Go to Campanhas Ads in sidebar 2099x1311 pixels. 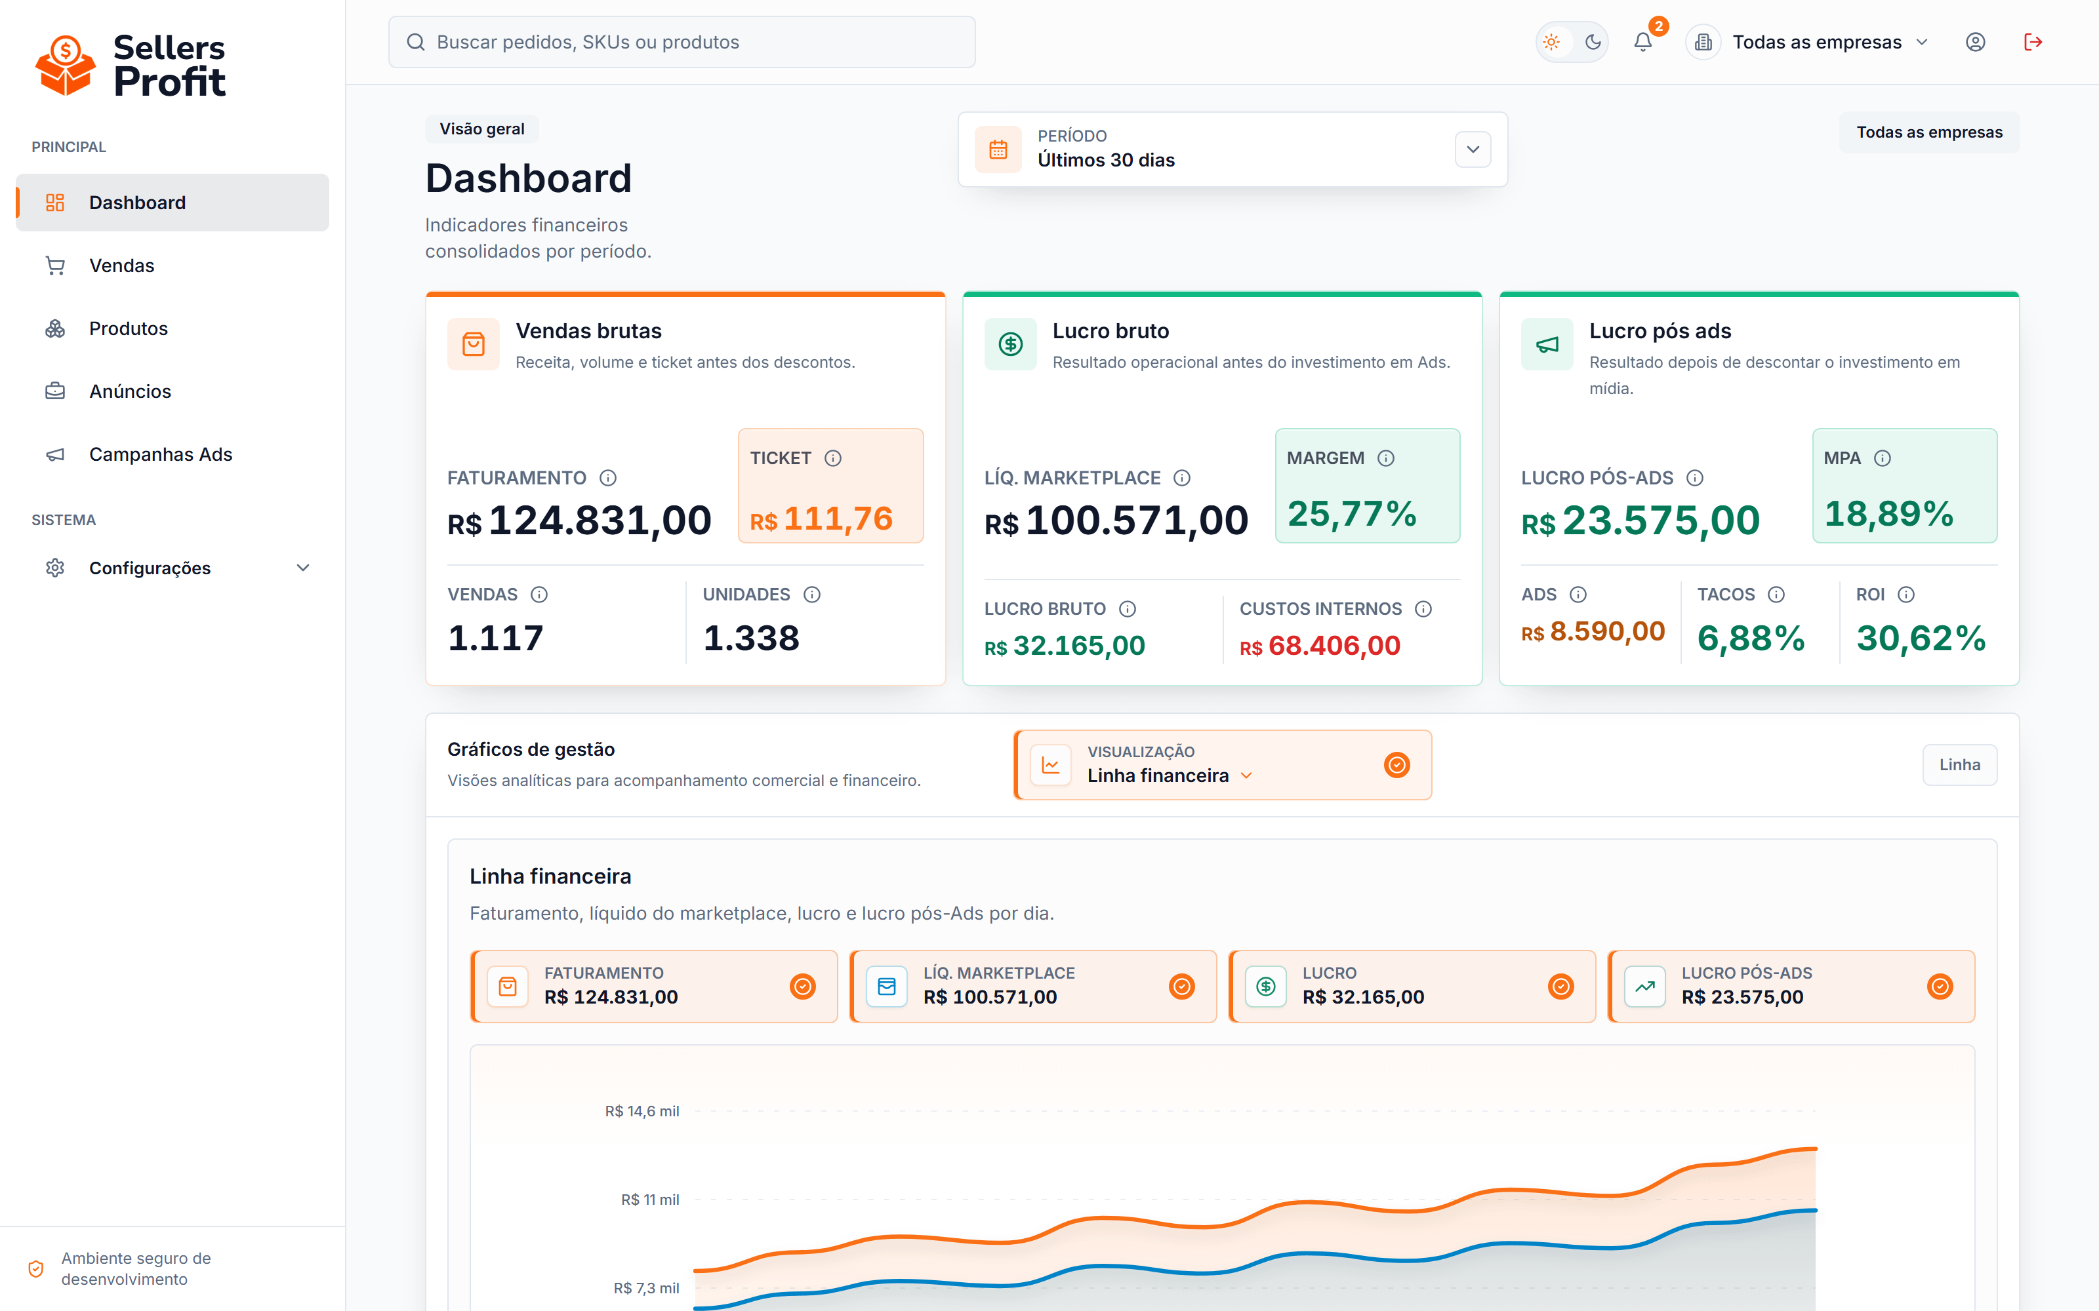(x=173, y=454)
